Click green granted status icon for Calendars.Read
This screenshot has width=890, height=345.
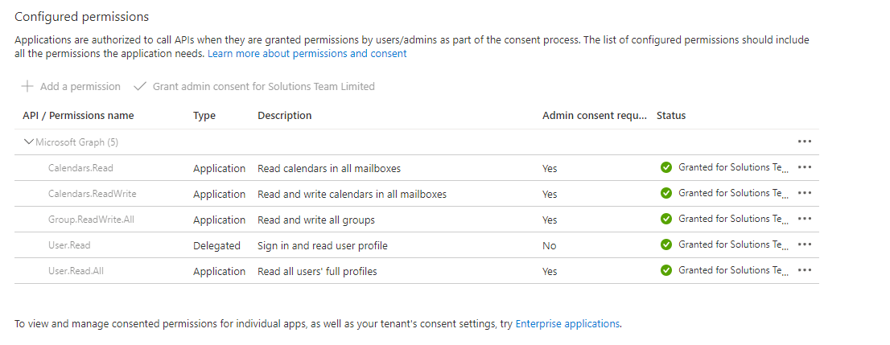[x=666, y=167]
